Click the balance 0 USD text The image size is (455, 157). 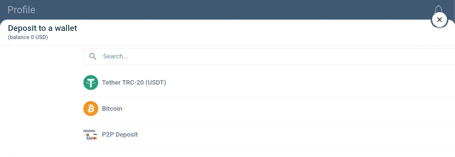pos(28,37)
